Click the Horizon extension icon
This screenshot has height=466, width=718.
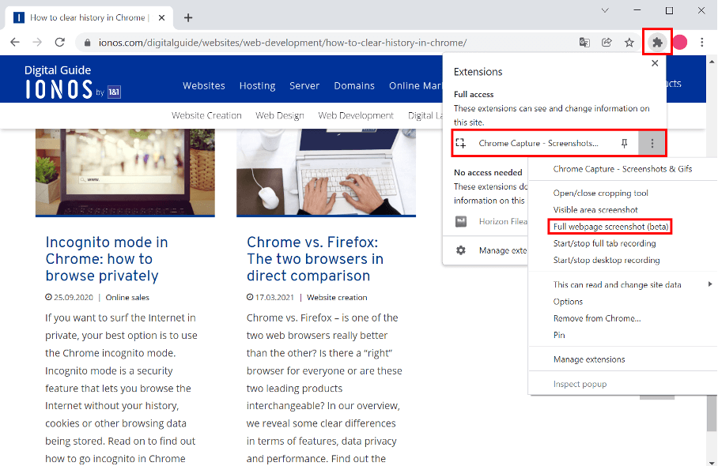(x=461, y=222)
